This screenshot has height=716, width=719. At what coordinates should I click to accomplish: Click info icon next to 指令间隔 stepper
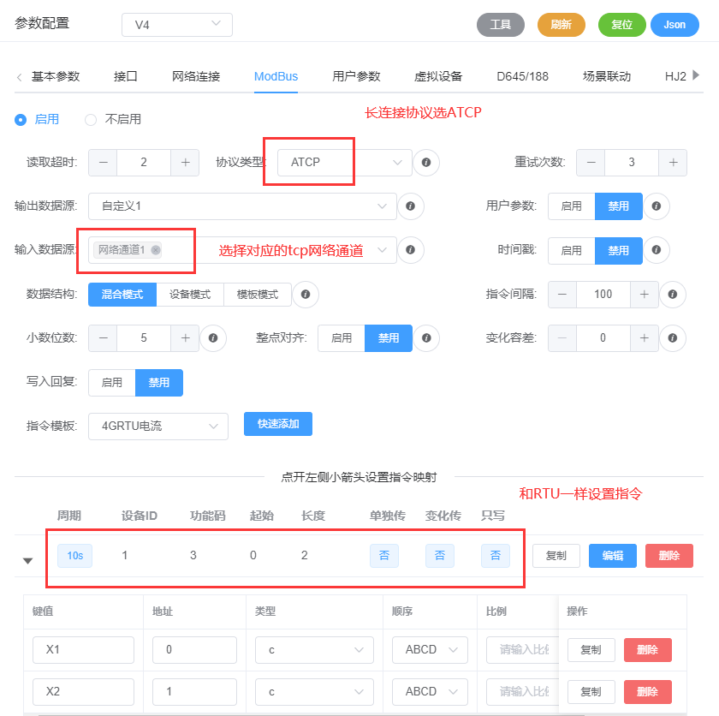tap(673, 295)
